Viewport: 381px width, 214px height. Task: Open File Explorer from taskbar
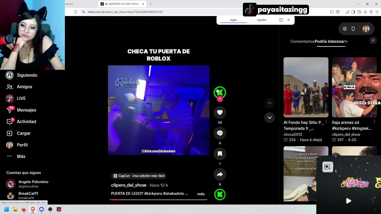15,210
